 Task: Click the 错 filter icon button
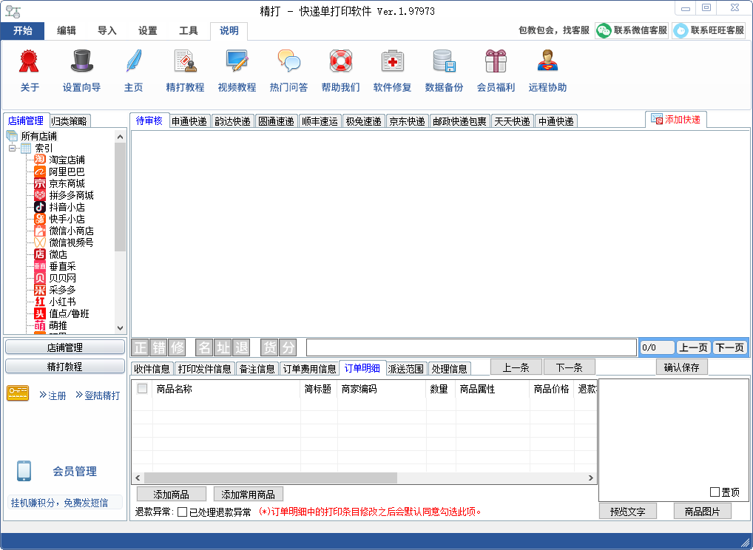click(159, 347)
